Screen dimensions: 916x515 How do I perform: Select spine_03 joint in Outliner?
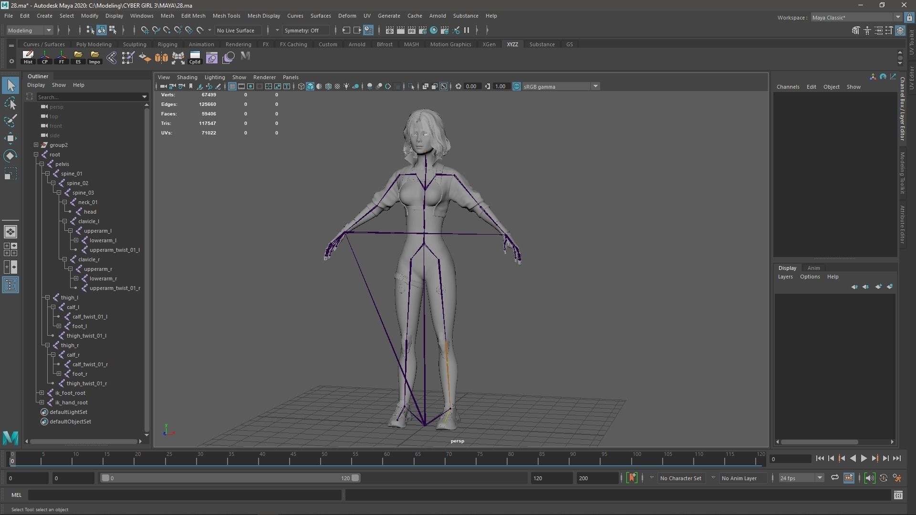click(83, 193)
